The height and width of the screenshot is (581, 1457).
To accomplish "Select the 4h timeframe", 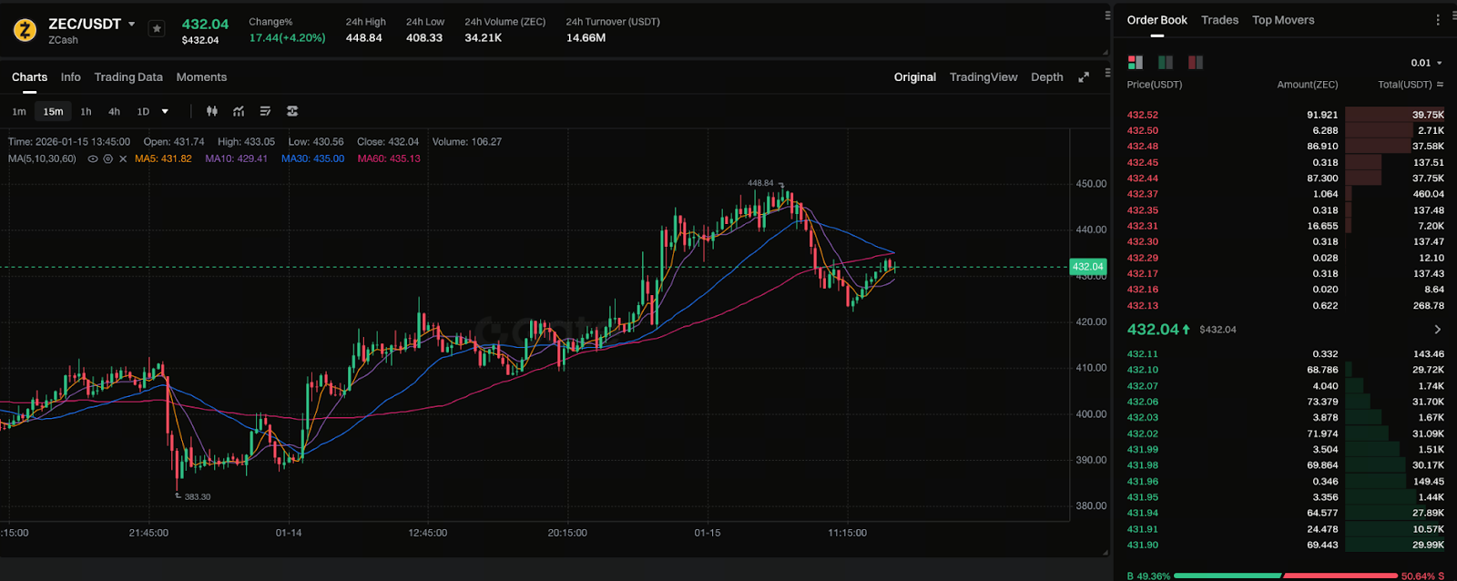I will point(114,111).
